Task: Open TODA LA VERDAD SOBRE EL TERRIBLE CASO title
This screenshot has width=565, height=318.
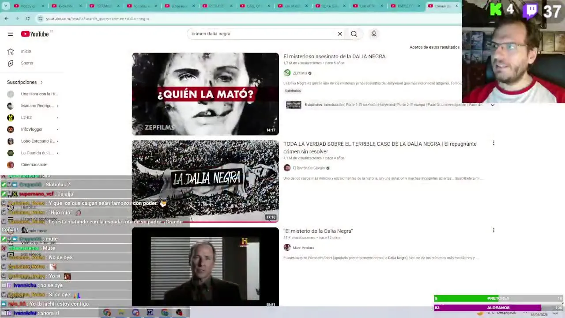Action: coord(380,148)
